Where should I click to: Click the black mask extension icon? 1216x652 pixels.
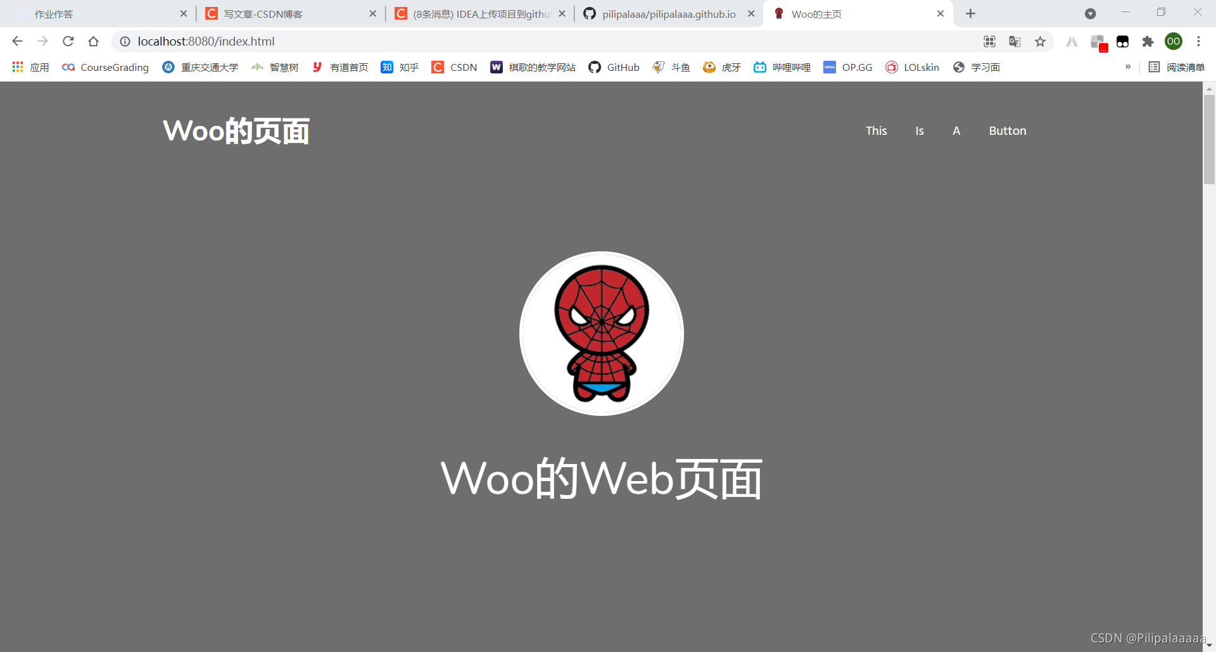click(1122, 41)
